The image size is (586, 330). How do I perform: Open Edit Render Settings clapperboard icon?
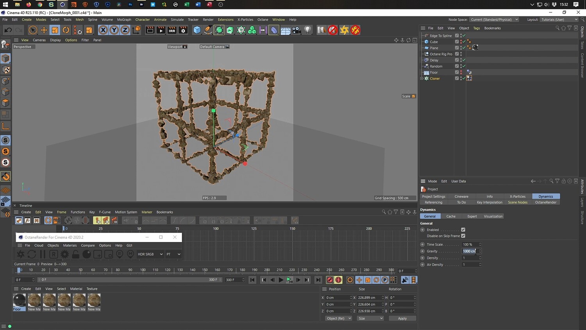[x=183, y=30]
